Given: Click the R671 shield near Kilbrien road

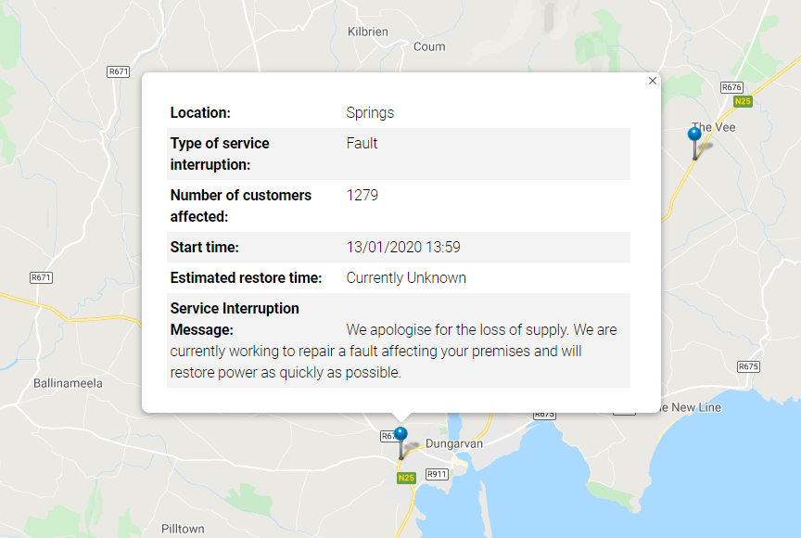Looking at the screenshot, I should point(118,71).
